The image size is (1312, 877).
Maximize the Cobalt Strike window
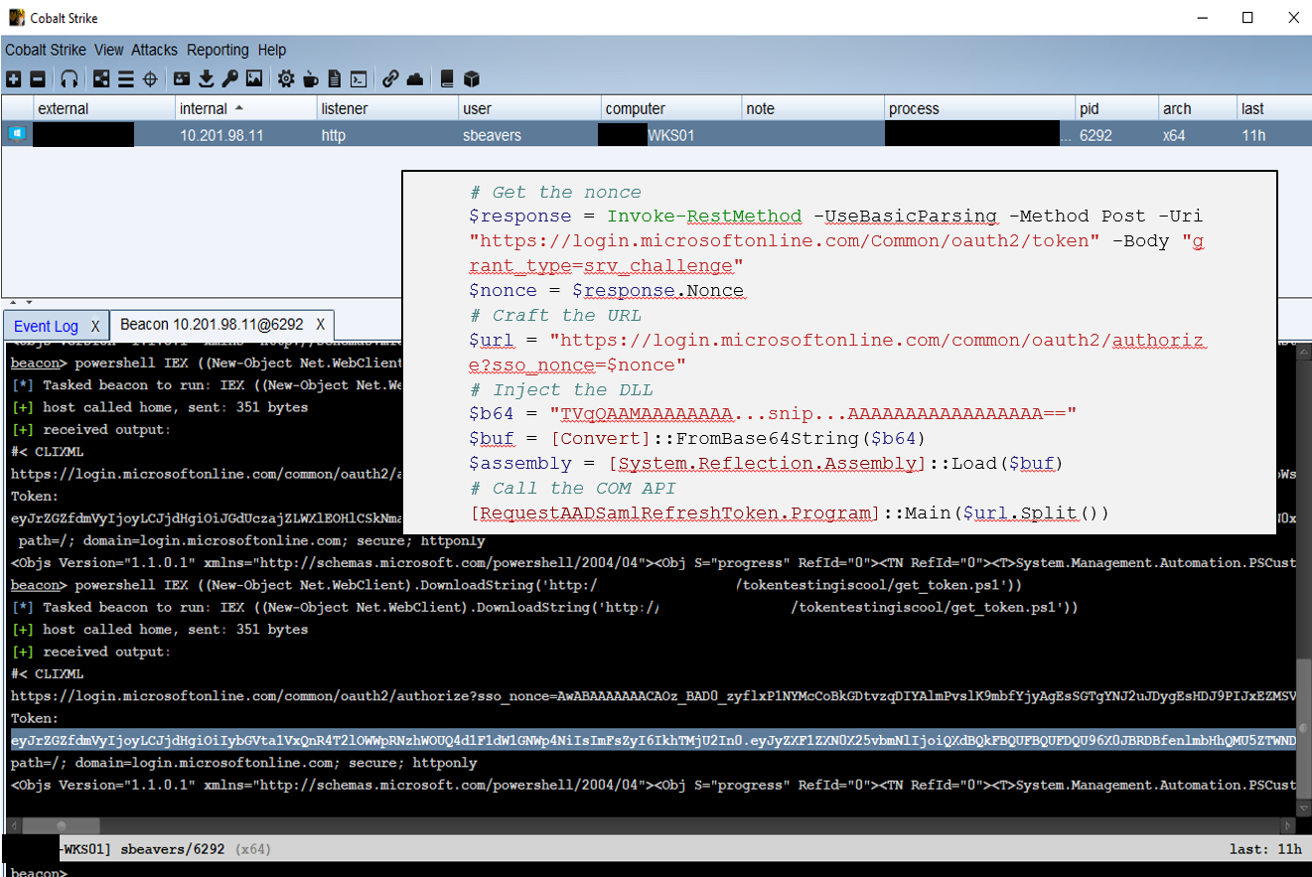(1247, 18)
